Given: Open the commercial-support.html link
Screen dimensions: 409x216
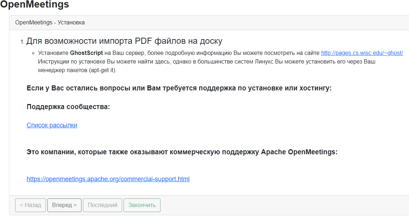Looking at the screenshot, I should pos(108,179).
